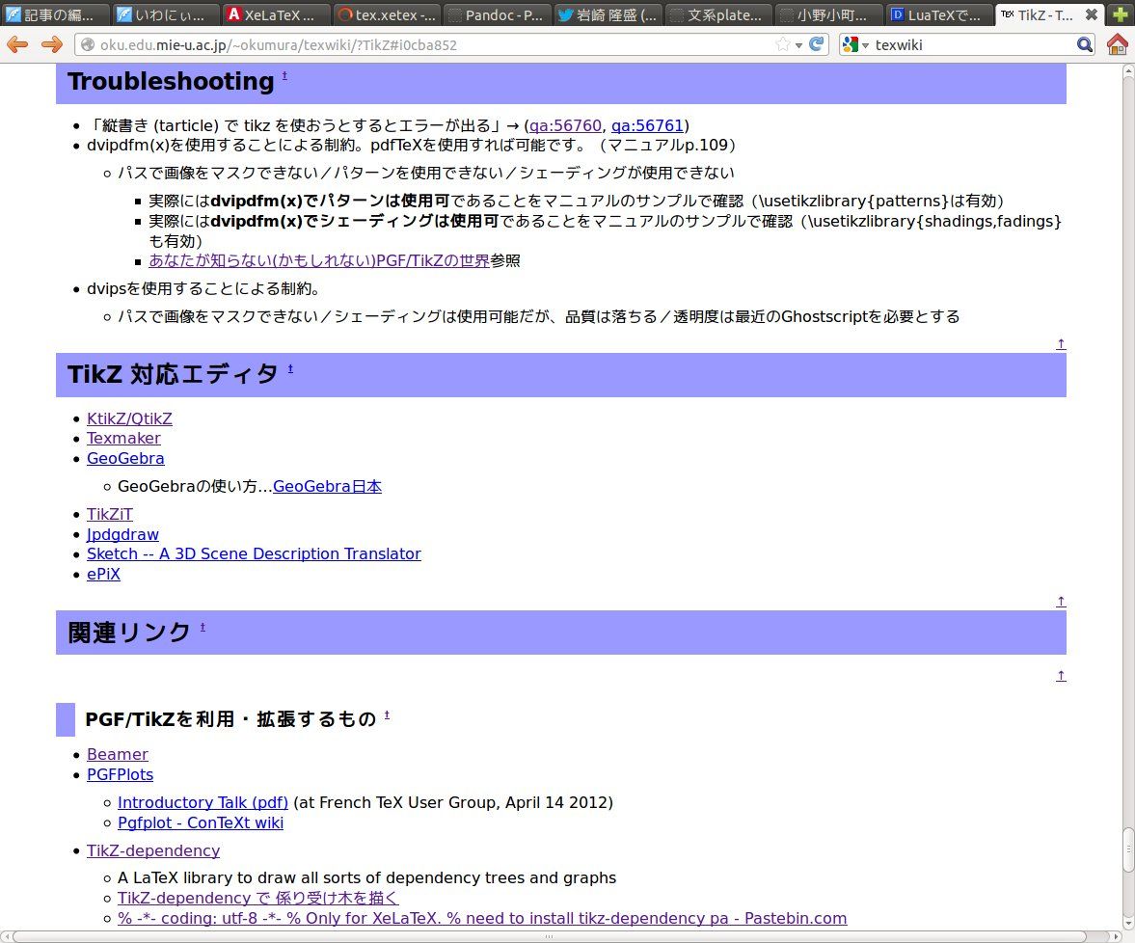Open the KtikZ/QtikZ link

[129, 418]
